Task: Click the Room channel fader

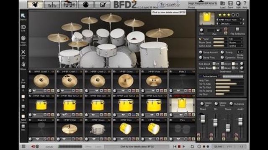Action: [x=228, y=128]
